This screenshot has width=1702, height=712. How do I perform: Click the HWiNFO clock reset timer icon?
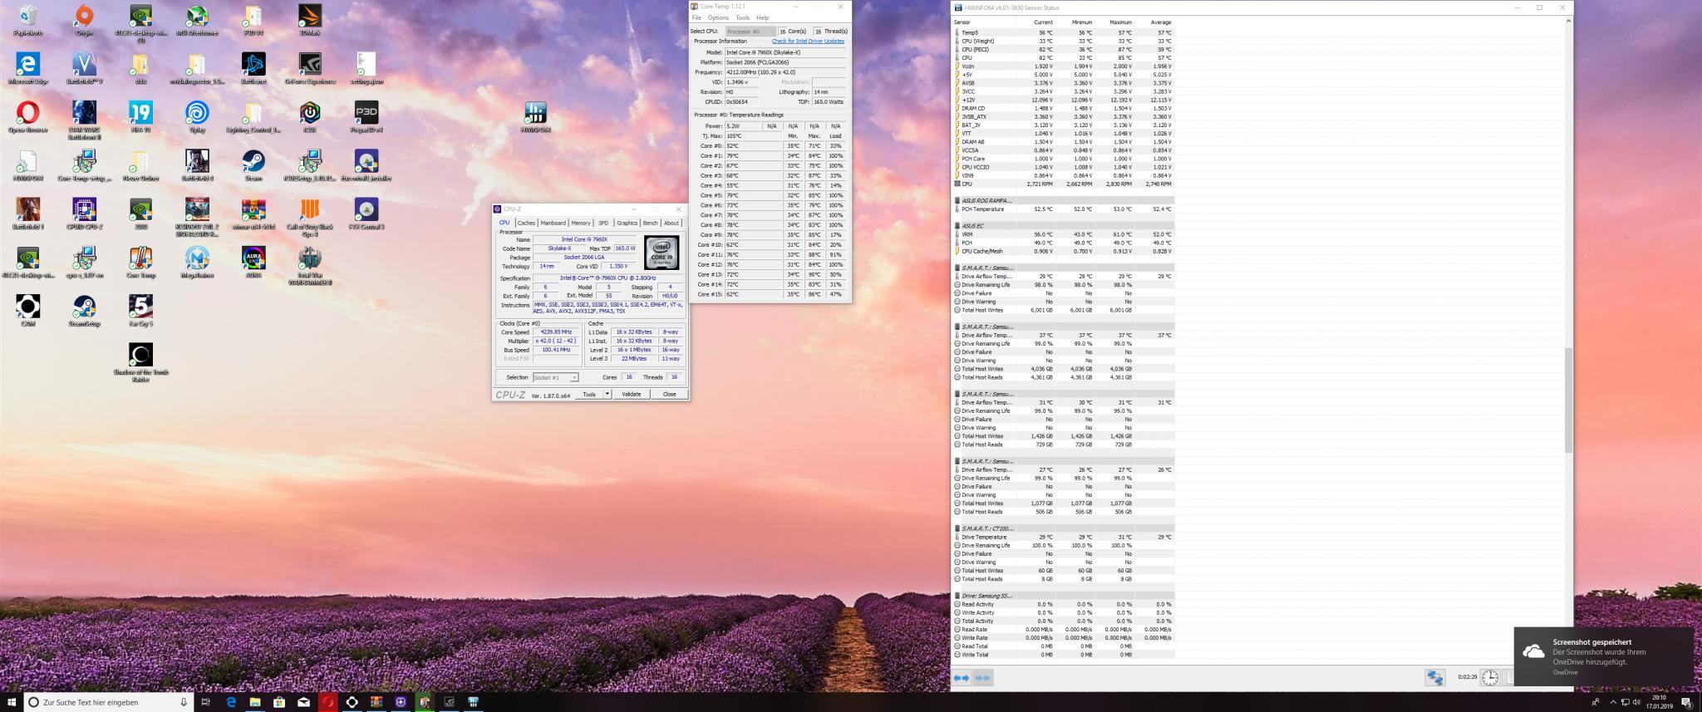pos(1490,678)
